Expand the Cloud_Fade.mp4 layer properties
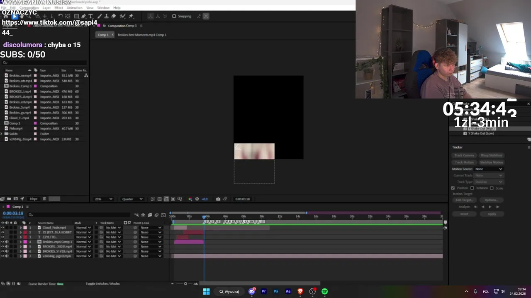The width and height of the screenshot is (531, 298). [21, 228]
